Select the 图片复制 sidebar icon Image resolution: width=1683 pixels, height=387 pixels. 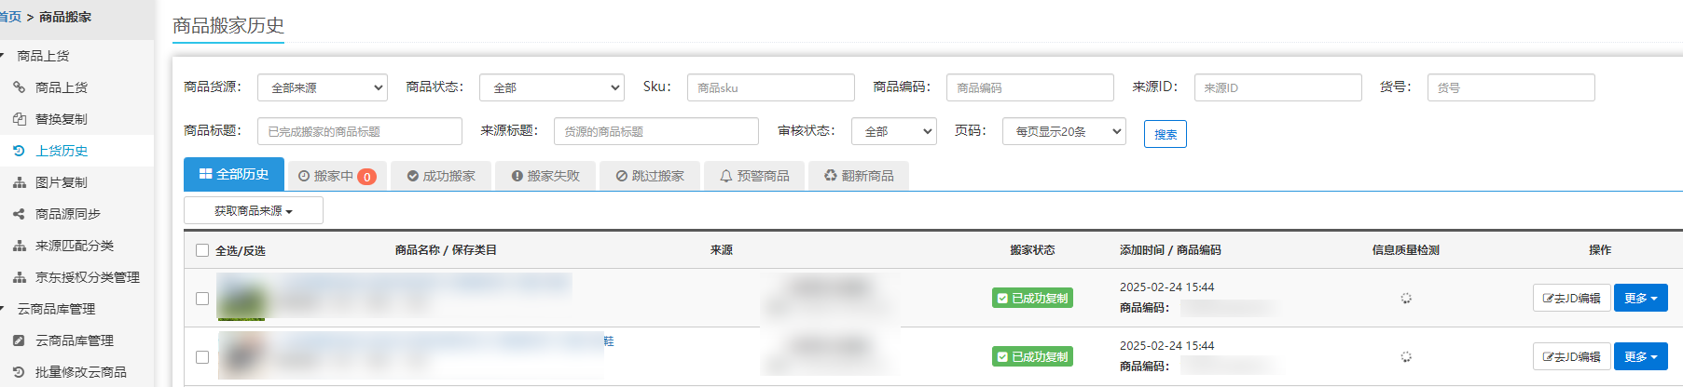pyautogui.click(x=19, y=182)
